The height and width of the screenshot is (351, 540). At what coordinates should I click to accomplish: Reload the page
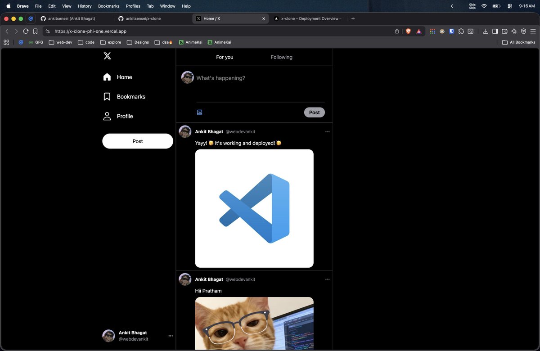(x=26, y=31)
